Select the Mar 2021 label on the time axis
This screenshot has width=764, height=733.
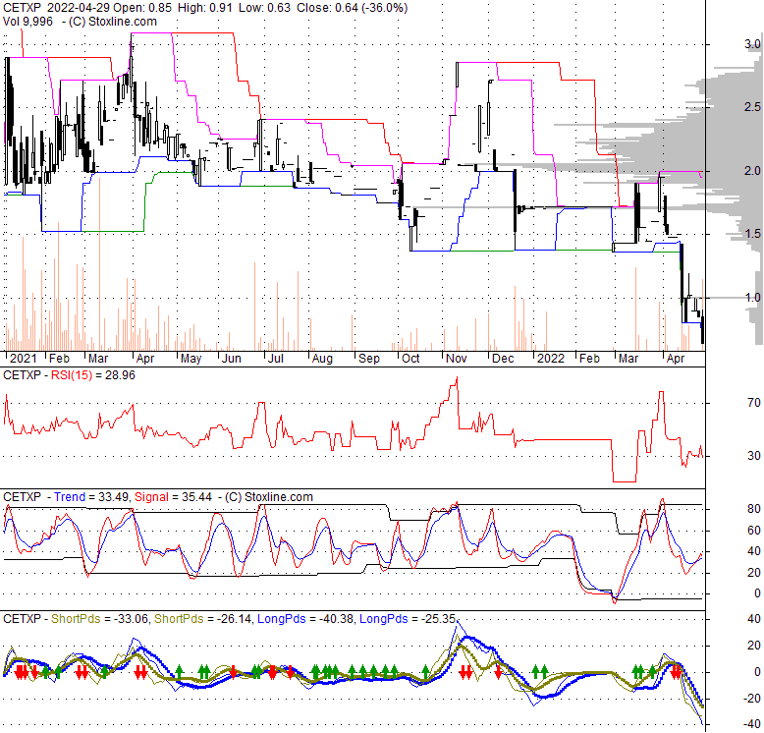pos(98,359)
